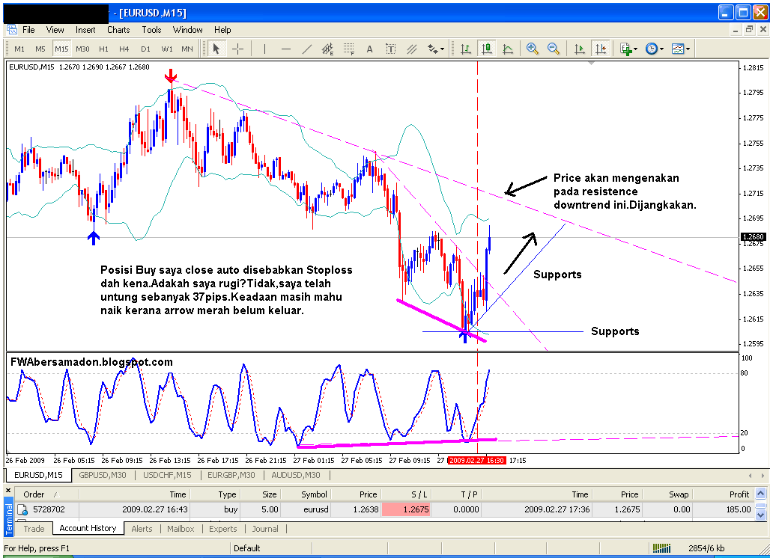The image size is (773, 558).
Task: Click the MDI document icon beside File
Action: coord(11,30)
